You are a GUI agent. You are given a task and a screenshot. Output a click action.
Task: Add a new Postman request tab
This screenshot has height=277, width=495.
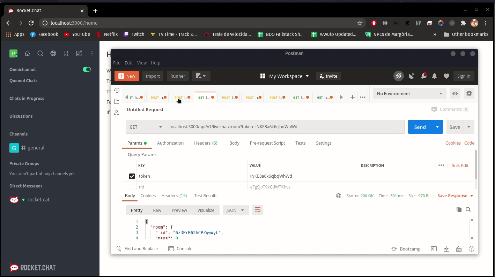click(x=353, y=97)
